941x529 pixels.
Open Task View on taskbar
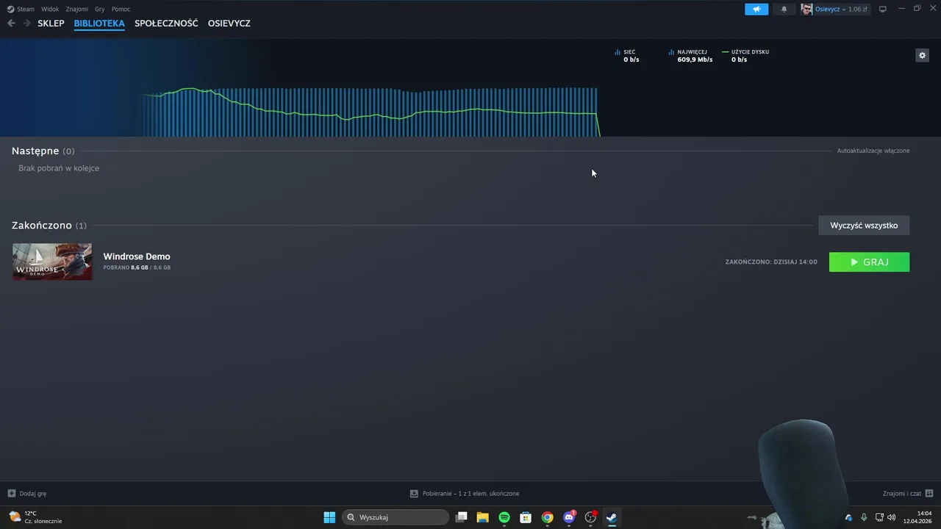pos(462,517)
